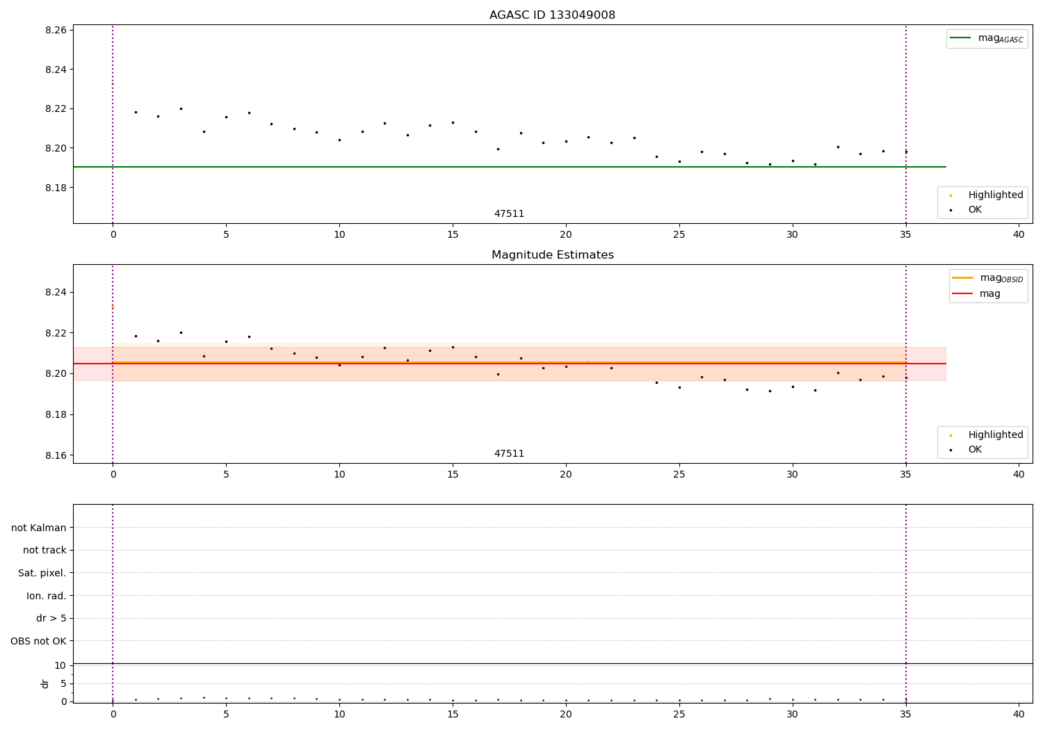The height and width of the screenshot is (730, 1043).
Task: Click the 'dr' axis label
Action: (x=45, y=683)
